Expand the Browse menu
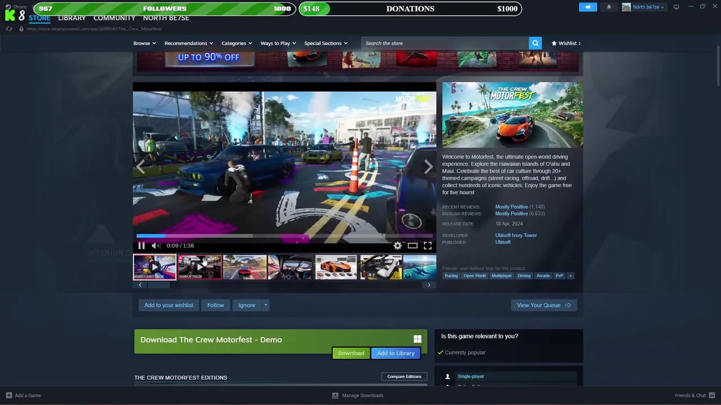 [x=144, y=43]
